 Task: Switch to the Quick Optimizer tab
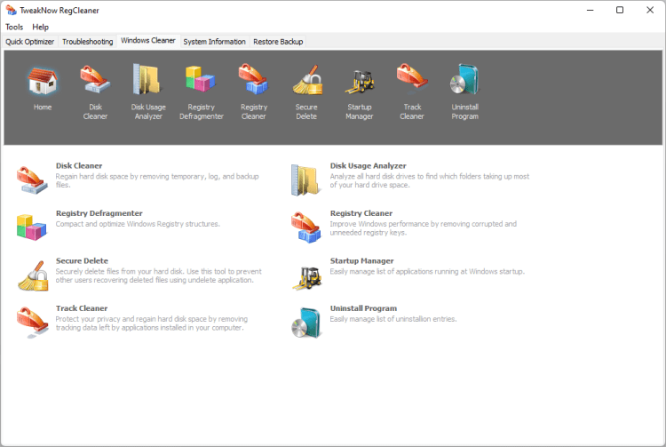pyautogui.click(x=29, y=42)
